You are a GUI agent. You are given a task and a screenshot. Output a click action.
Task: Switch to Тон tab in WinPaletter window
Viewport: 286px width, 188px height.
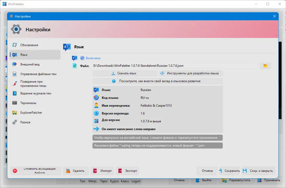pyautogui.click(x=82, y=181)
